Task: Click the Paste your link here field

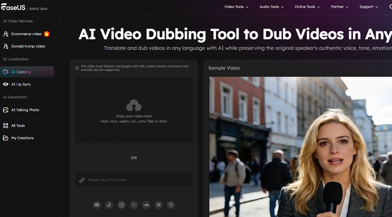Action: coord(134,180)
